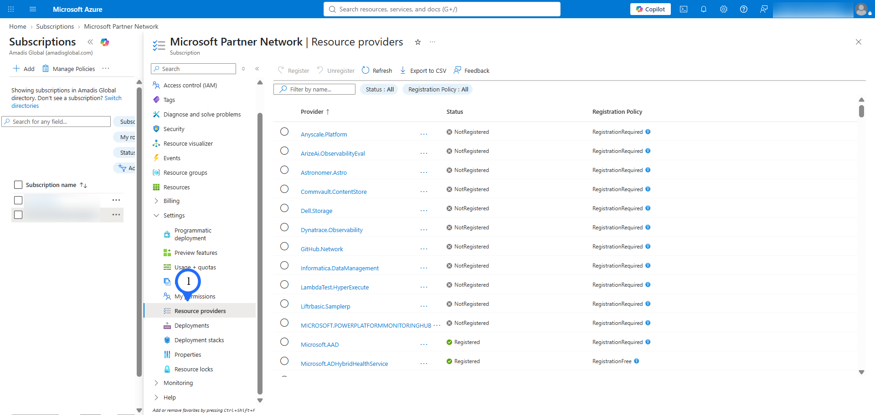Select the Liftrbasic.Samplerp radio button
This screenshot has height=415, width=875.
coord(284,304)
